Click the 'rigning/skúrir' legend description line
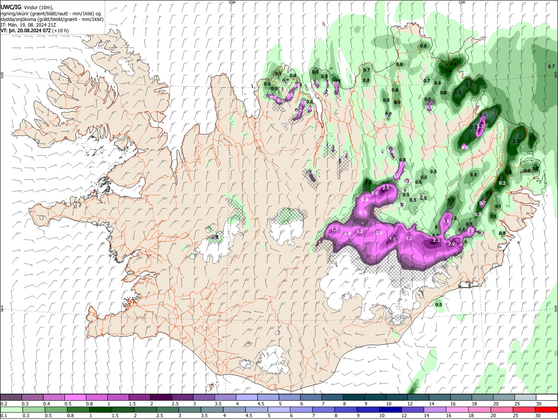Screen dimensions: 558x419 (51, 14)
